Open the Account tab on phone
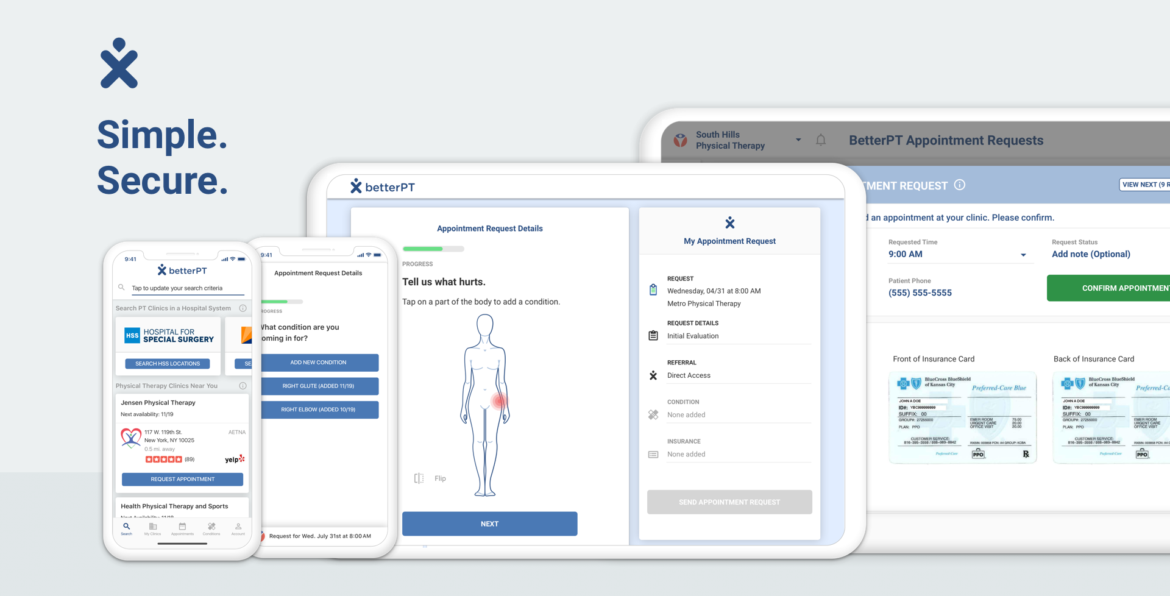1170x596 pixels. coord(238,528)
